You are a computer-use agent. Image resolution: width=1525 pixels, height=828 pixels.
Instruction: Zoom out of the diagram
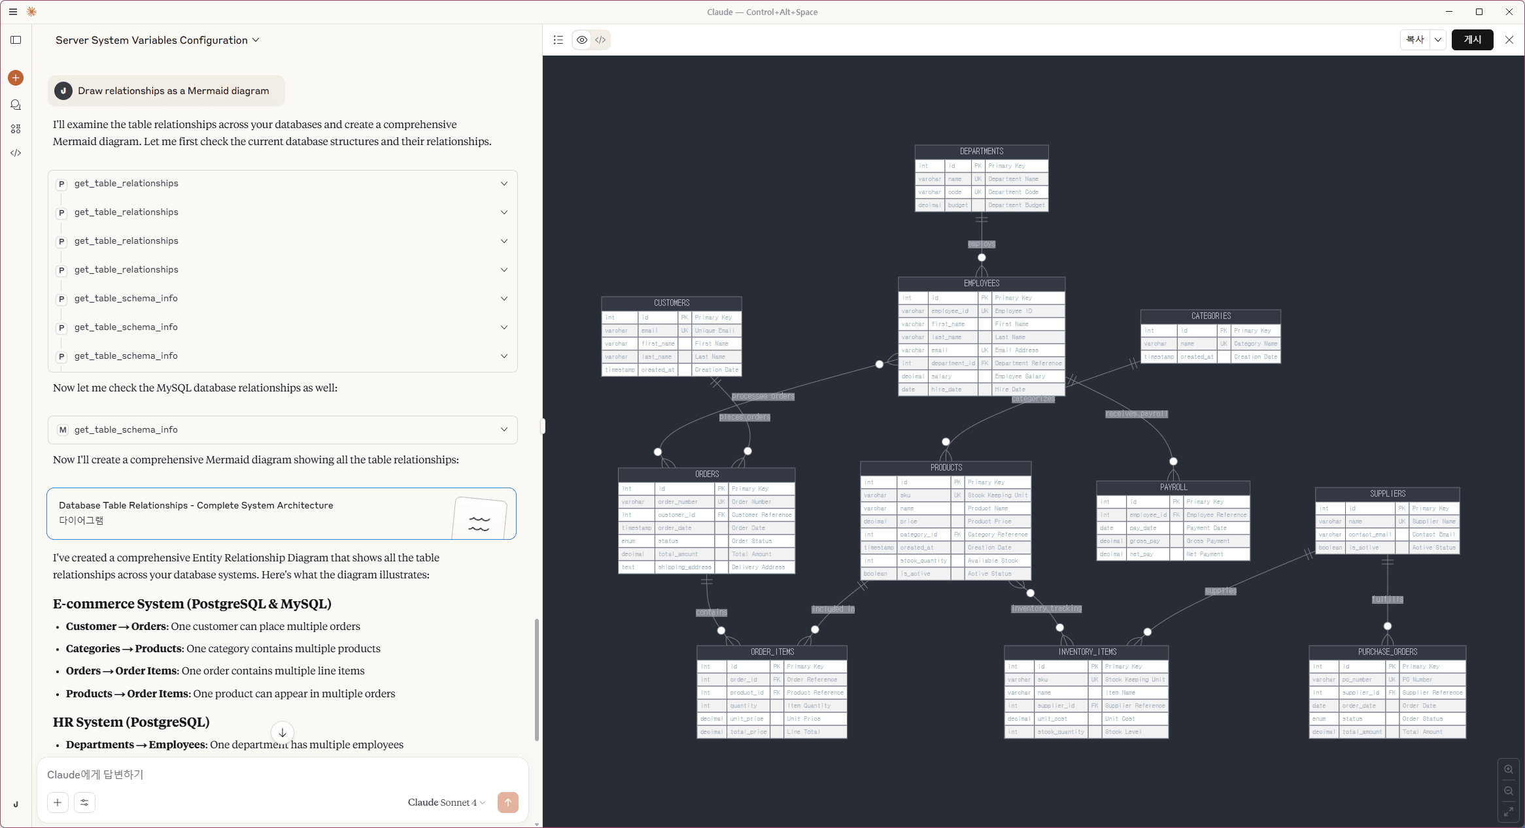coord(1508,791)
